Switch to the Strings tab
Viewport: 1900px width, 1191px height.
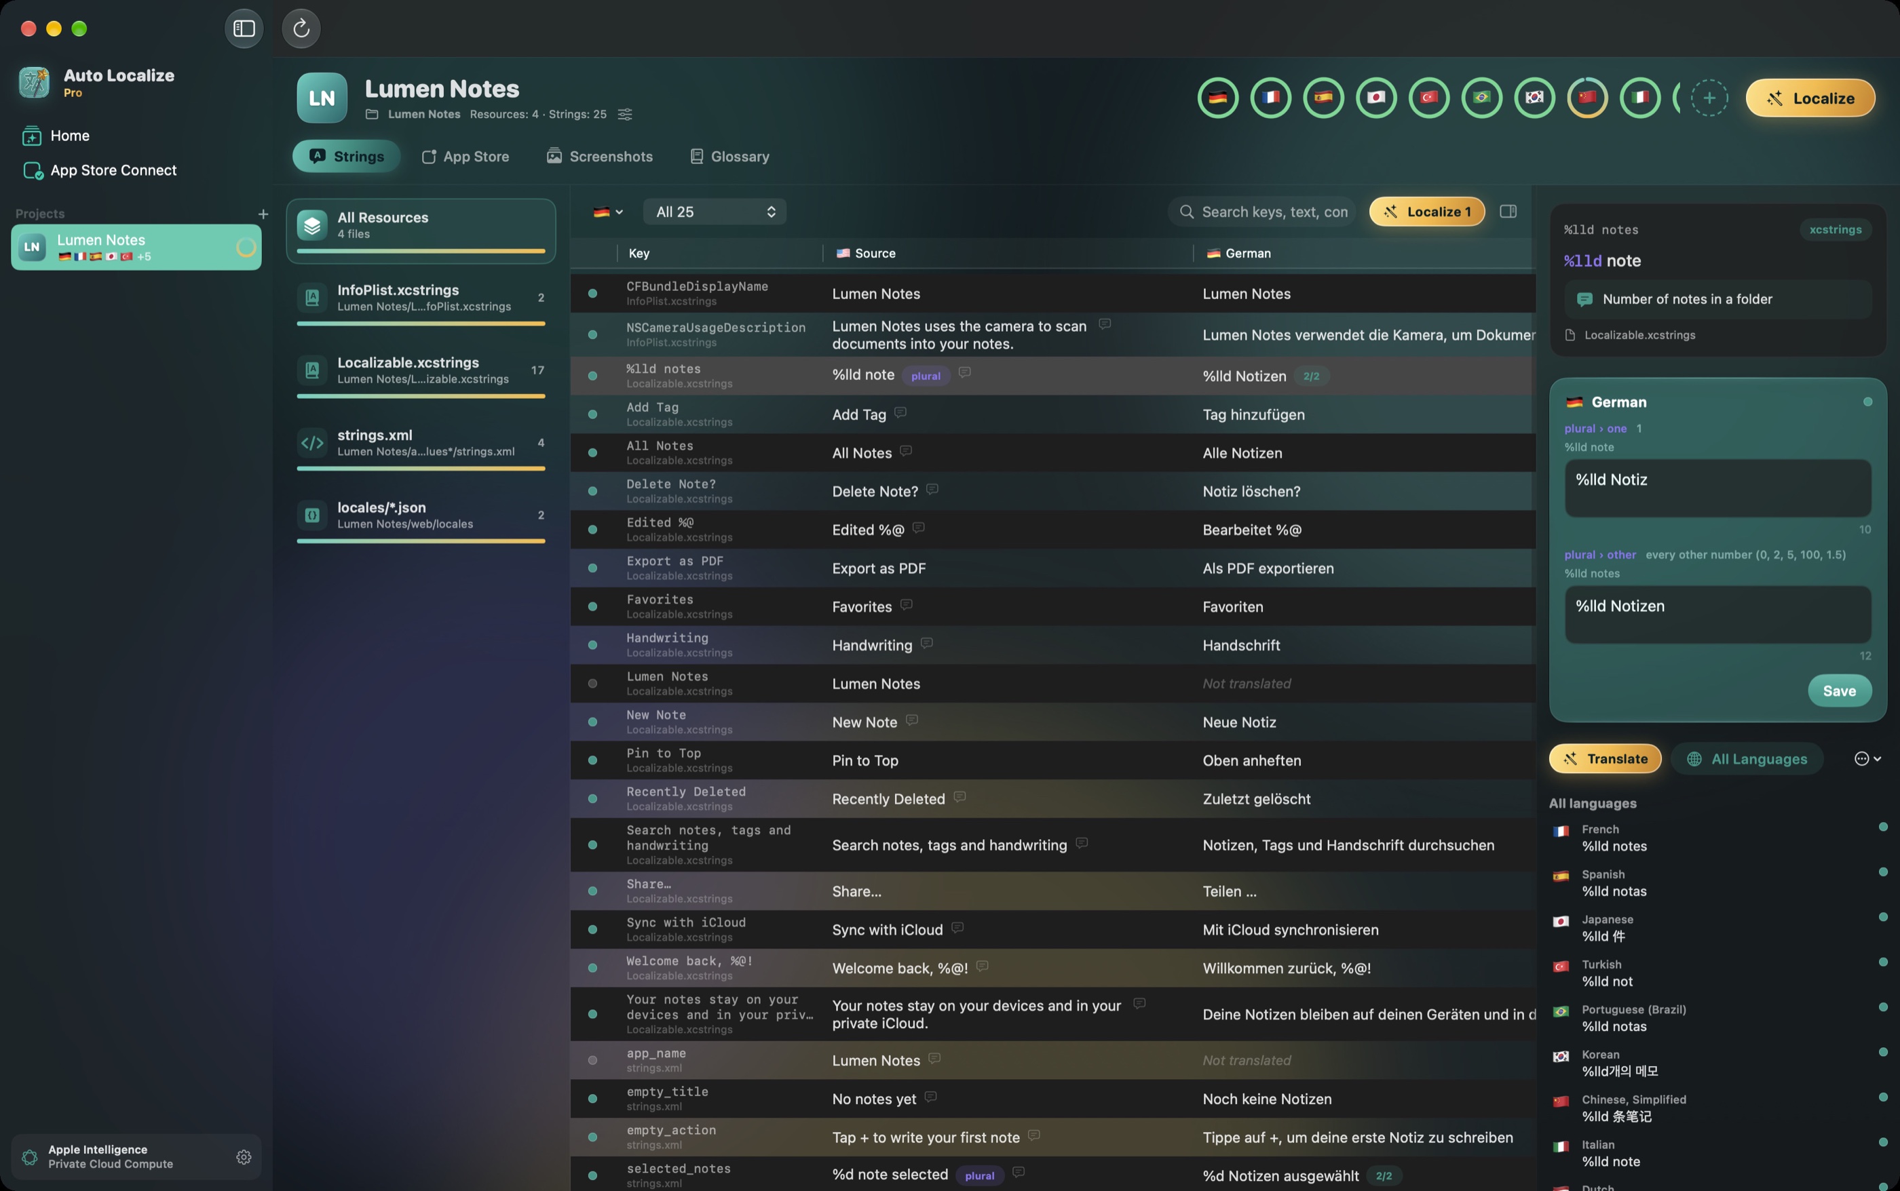point(346,156)
